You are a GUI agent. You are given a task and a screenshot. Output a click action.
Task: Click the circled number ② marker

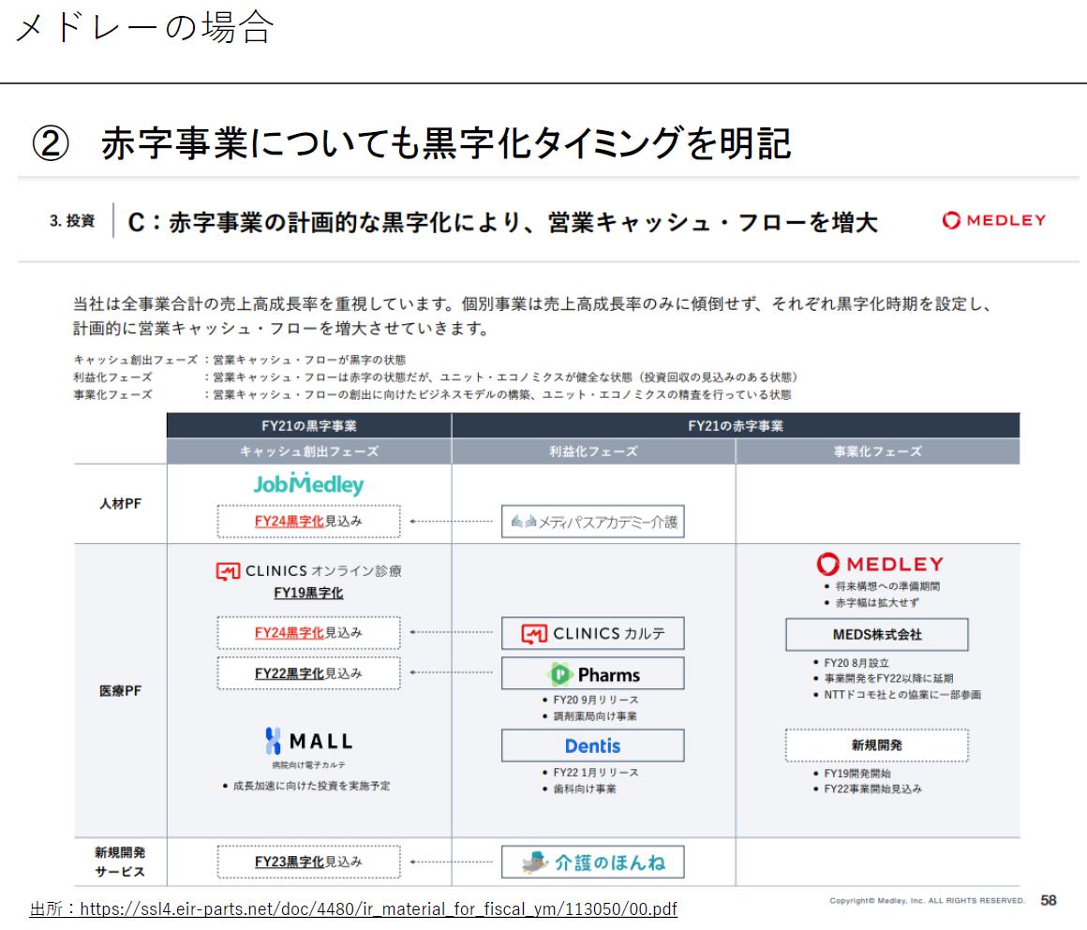[51, 144]
